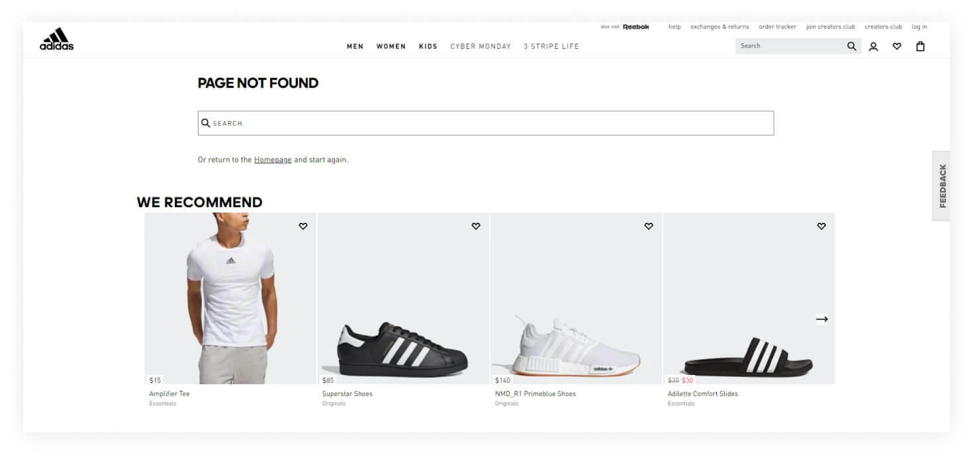Screen dimensions: 973x457
Task: Add Amplifier Tee to wishlist
Action: point(302,226)
